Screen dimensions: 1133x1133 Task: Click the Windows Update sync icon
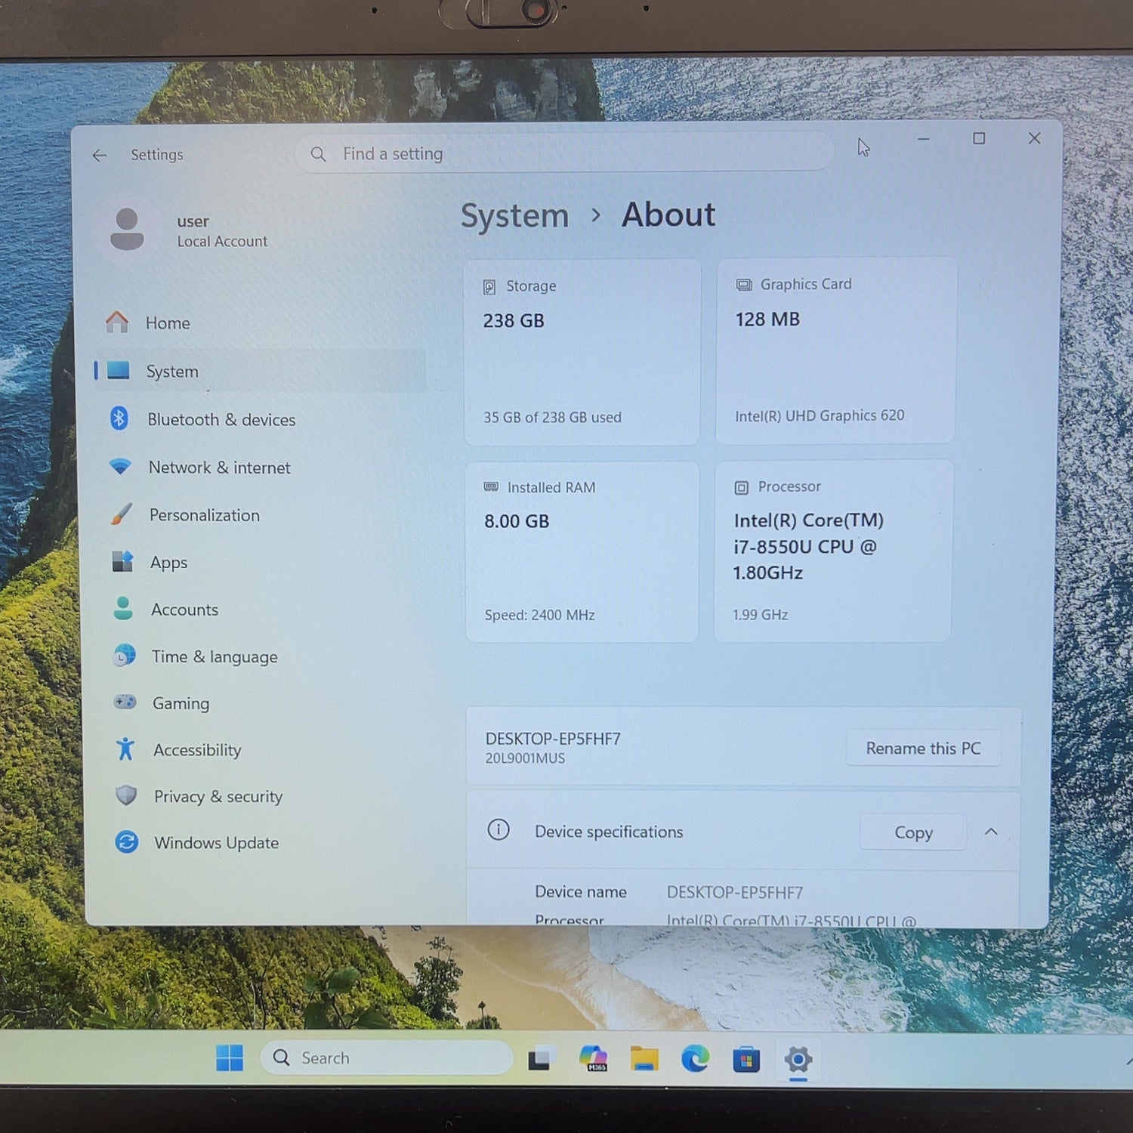click(x=127, y=841)
